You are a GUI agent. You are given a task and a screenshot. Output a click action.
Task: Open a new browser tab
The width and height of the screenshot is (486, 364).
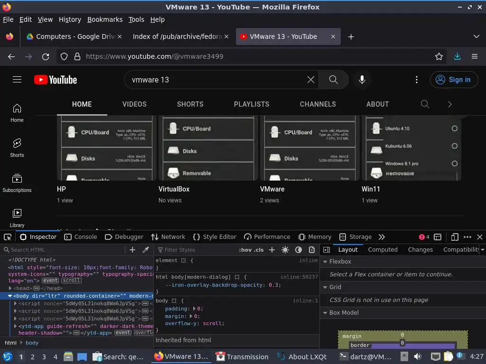tap(351, 37)
